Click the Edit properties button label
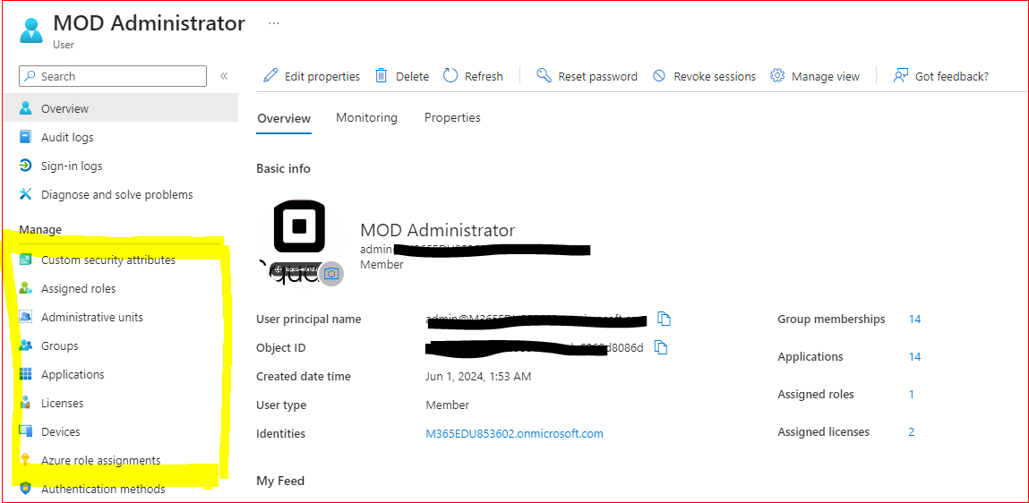The width and height of the screenshot is (1029, 503). pos(322,77)
